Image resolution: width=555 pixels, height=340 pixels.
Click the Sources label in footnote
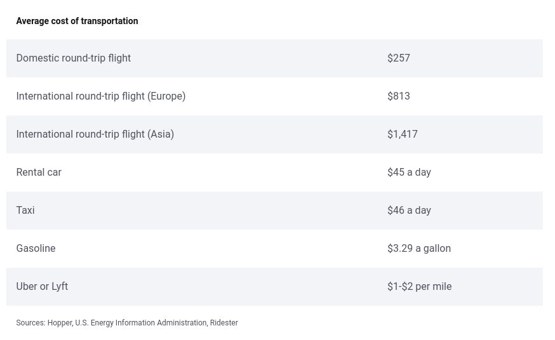[30, 323]
